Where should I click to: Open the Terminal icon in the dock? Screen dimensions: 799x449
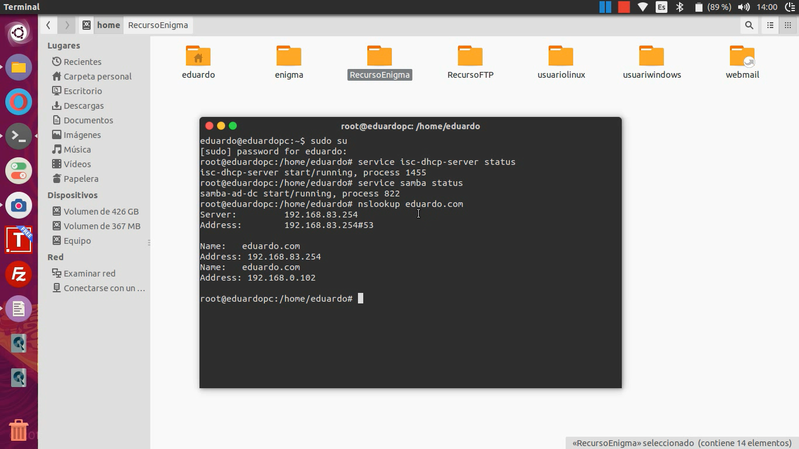click(x=19, y=136)
